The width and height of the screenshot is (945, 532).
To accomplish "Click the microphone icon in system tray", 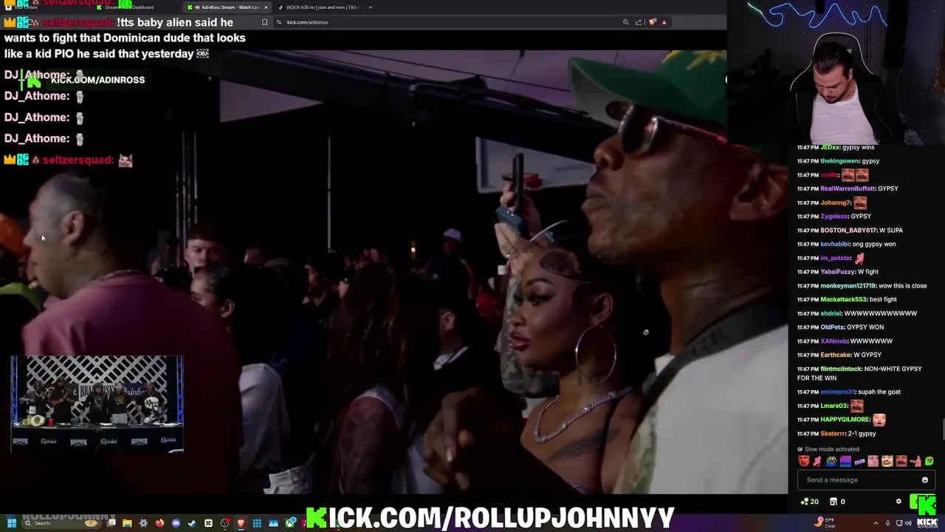I will coord(887,523).
